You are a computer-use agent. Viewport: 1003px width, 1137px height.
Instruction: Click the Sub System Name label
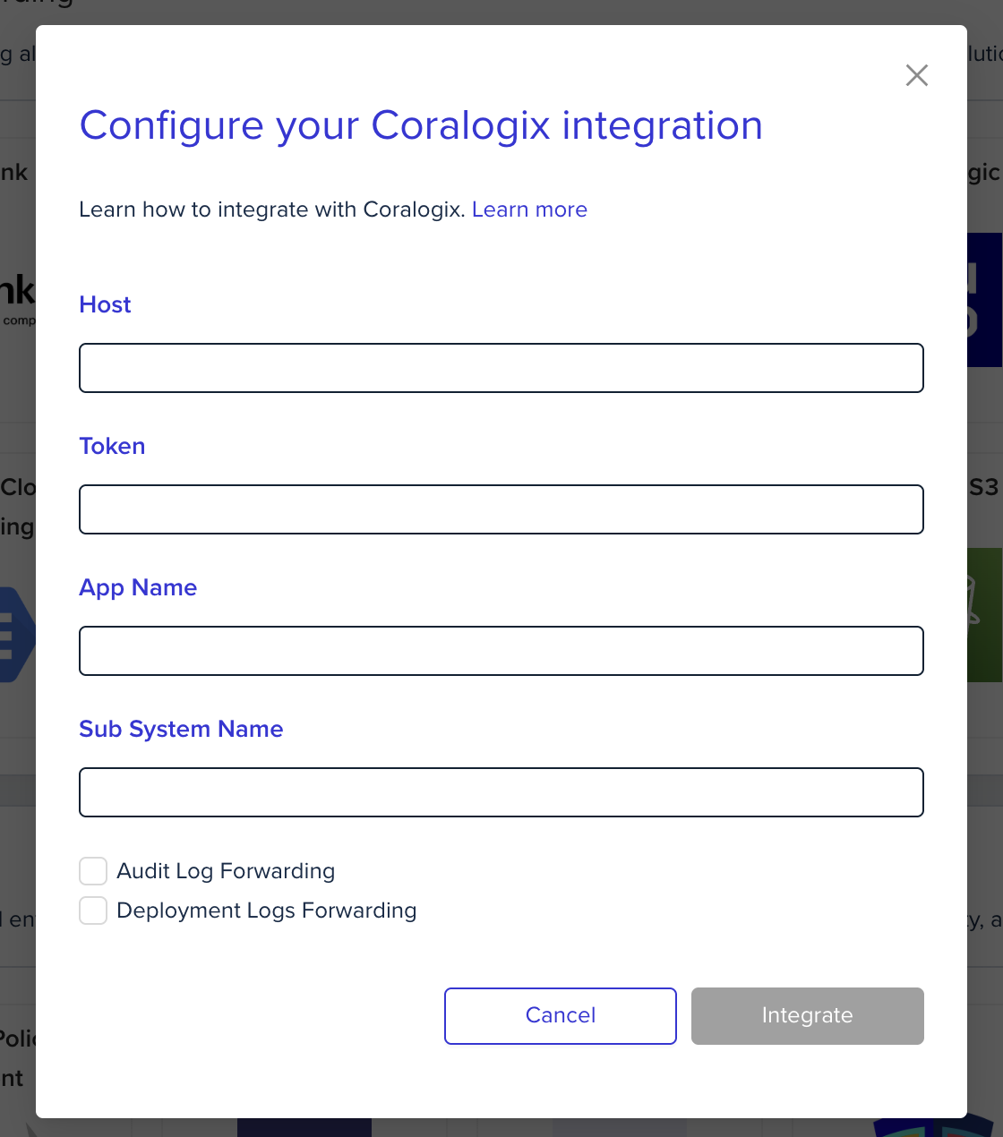coord(181,730)
